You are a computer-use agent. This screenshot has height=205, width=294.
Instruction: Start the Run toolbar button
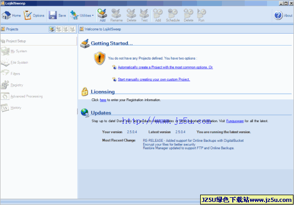tap(201, 15)
